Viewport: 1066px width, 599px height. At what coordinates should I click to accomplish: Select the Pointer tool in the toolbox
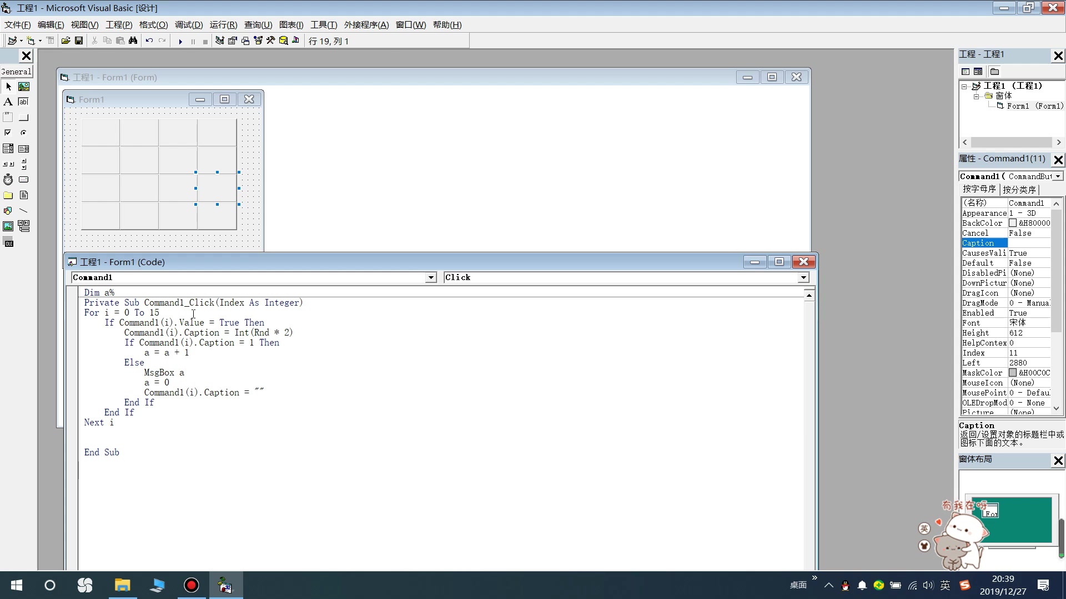coord(8,87)
